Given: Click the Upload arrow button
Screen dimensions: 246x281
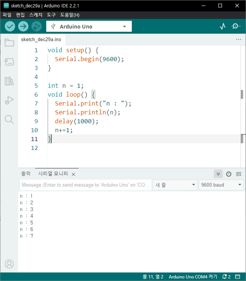Looking at the screenshot, I should tap(23, 27).
